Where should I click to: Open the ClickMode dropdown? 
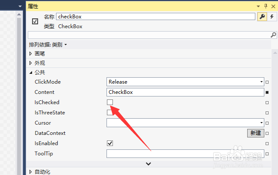[x=261, y=82]
